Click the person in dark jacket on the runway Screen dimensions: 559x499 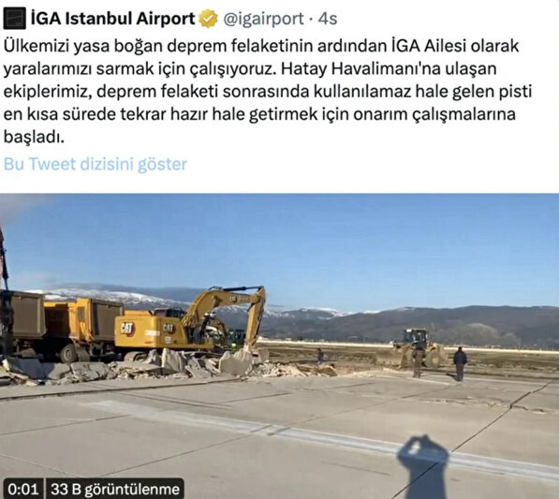[460, 363]
